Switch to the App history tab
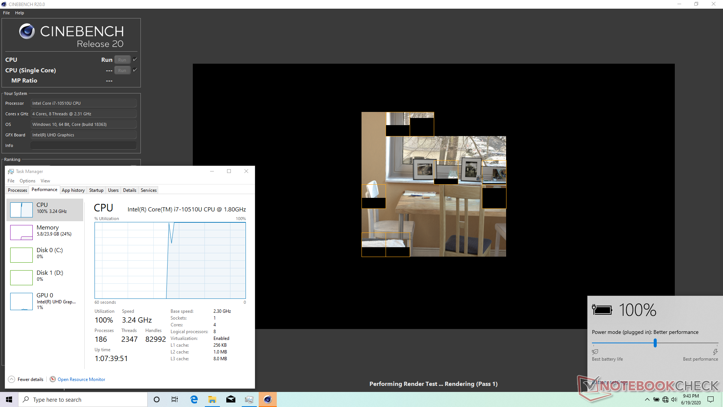 click(73, 190)
